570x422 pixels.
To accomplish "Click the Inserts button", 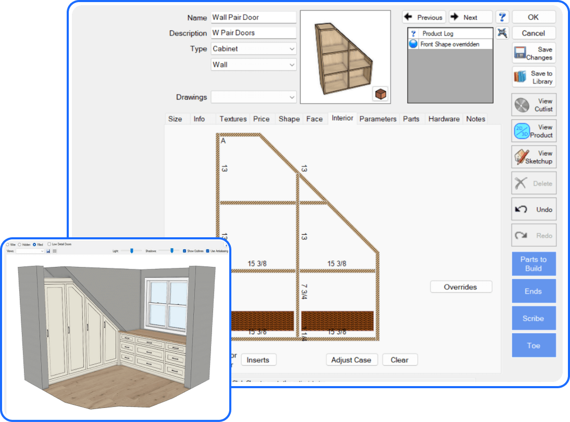I will pyautogui.click(x=258, y=360).
